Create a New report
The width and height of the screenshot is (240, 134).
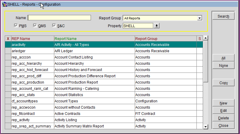tap(223, 103)
